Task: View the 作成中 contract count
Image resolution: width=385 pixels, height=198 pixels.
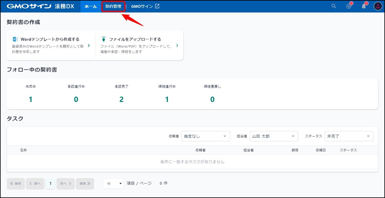Action: click(x=31, y=99)
